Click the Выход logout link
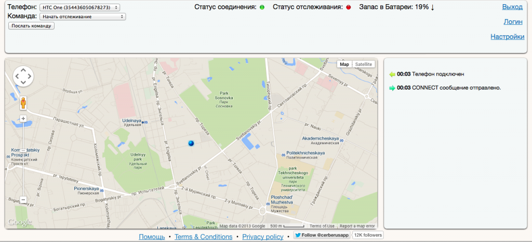532x242 pixels. tap(512, 7)
